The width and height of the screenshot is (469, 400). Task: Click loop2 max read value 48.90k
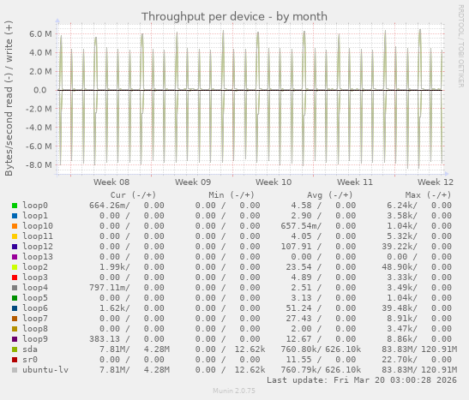(x=400, y=266)
